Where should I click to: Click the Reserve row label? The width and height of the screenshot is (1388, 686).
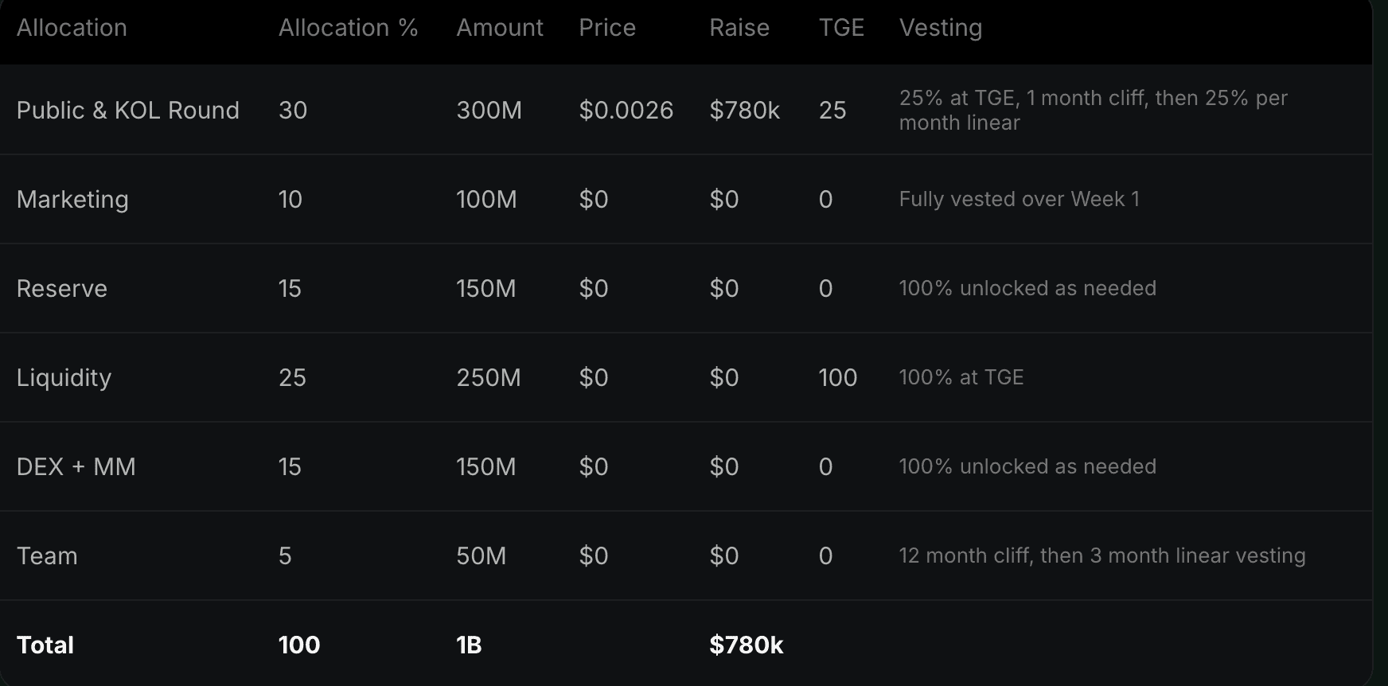click(x=62, y=288)
